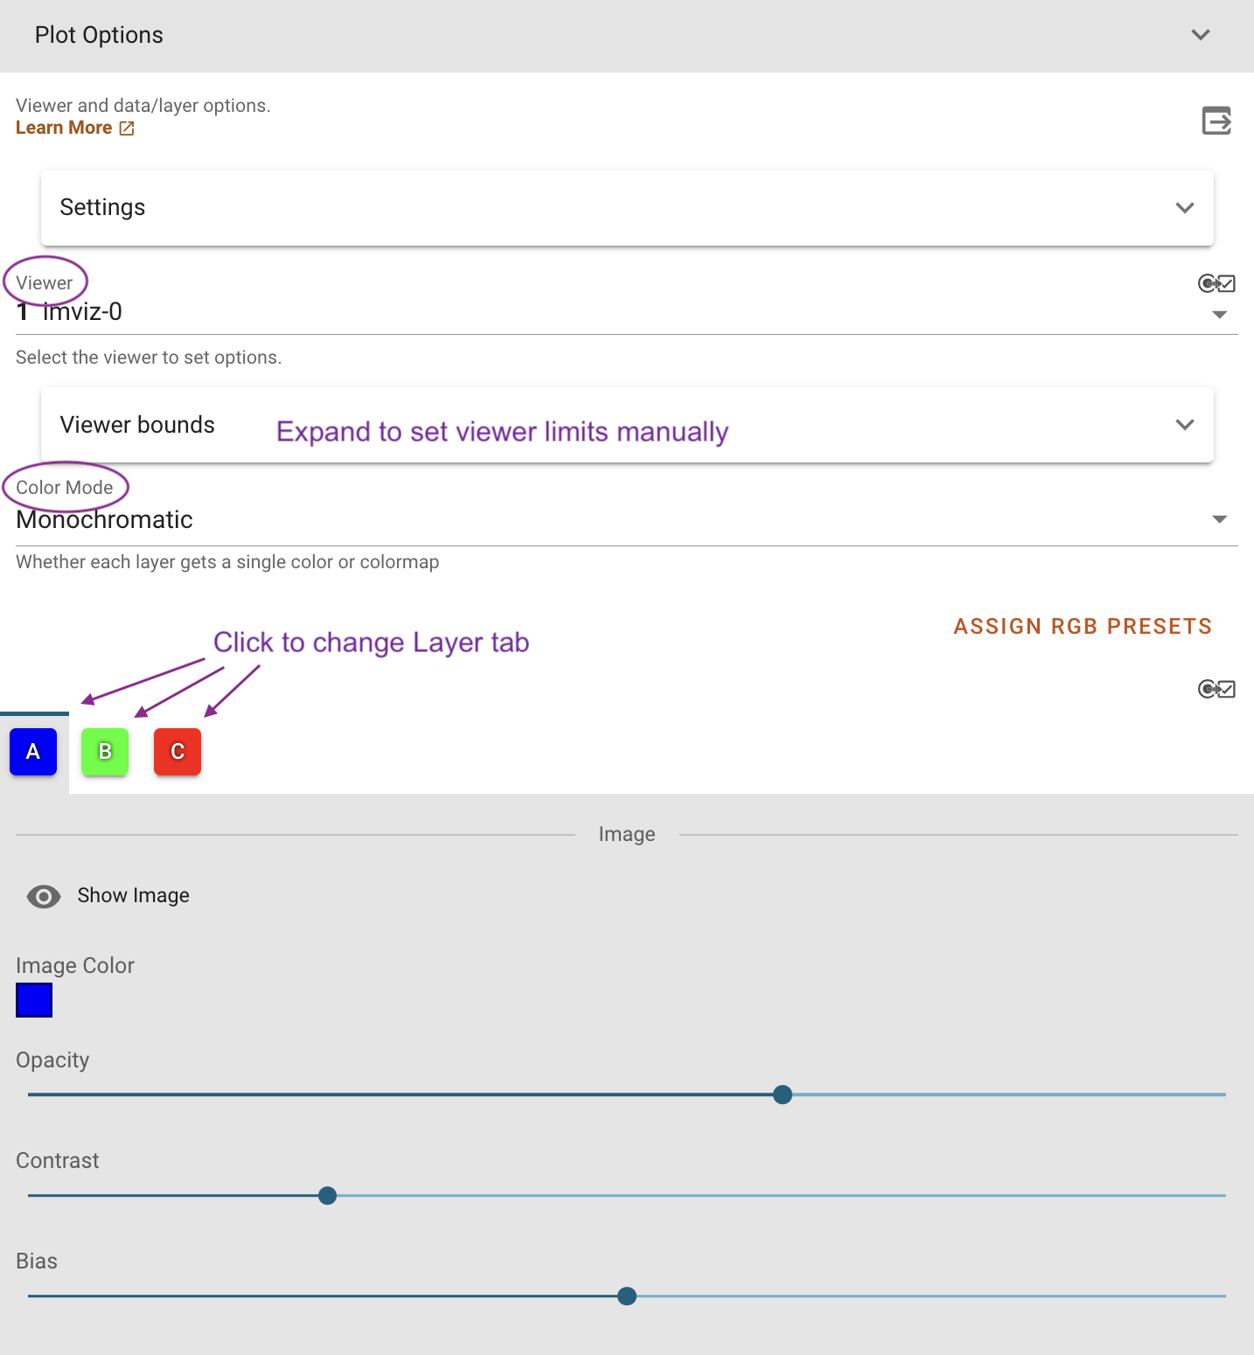
Task: Collapse the Plot Options panel
Action: (x=1200, y=35)
